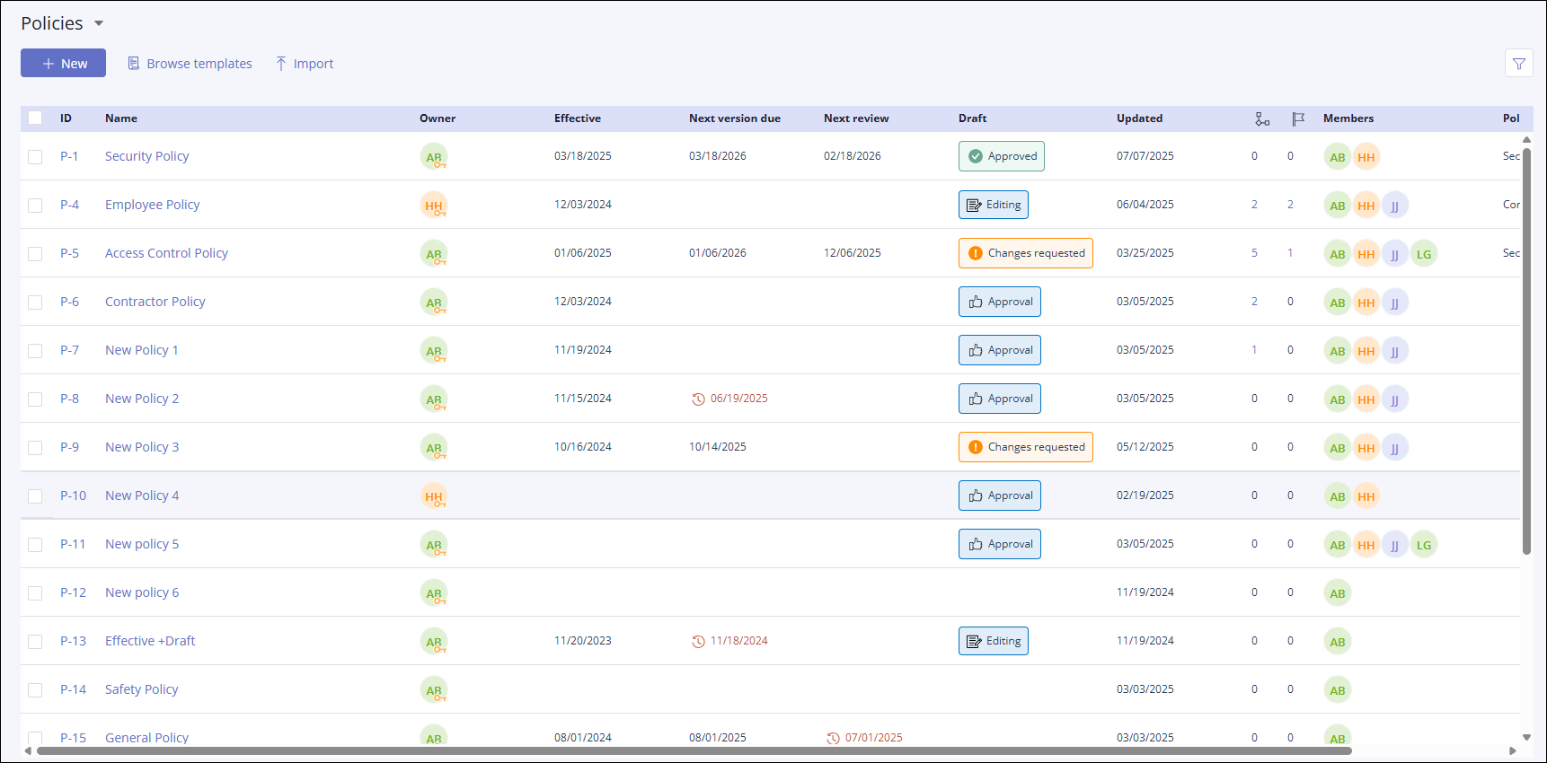The image size is (1547, 763).
Task: Click the HH owner avatar for Employee Policy
Action: (x=434, y=206)
